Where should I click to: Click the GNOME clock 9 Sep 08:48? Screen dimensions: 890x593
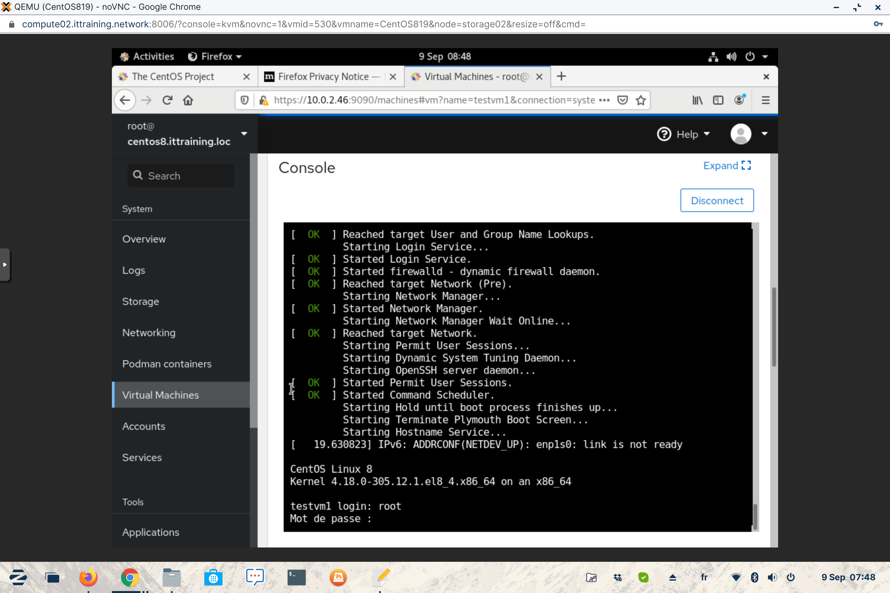click(x=445, y=56)
